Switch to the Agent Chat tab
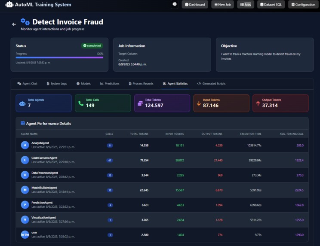This screenshot has height=246, width=320. [x=28, y=83]
